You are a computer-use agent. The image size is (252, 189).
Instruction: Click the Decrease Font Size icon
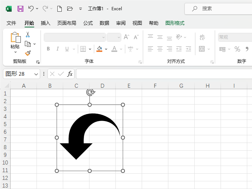click(x=136, y=37)
